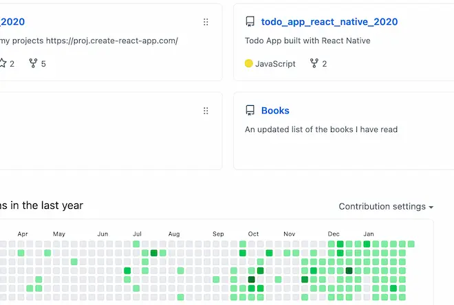Click the fork icon on the todo app card
The image size is (454, 305).
(x=314, y=63)
